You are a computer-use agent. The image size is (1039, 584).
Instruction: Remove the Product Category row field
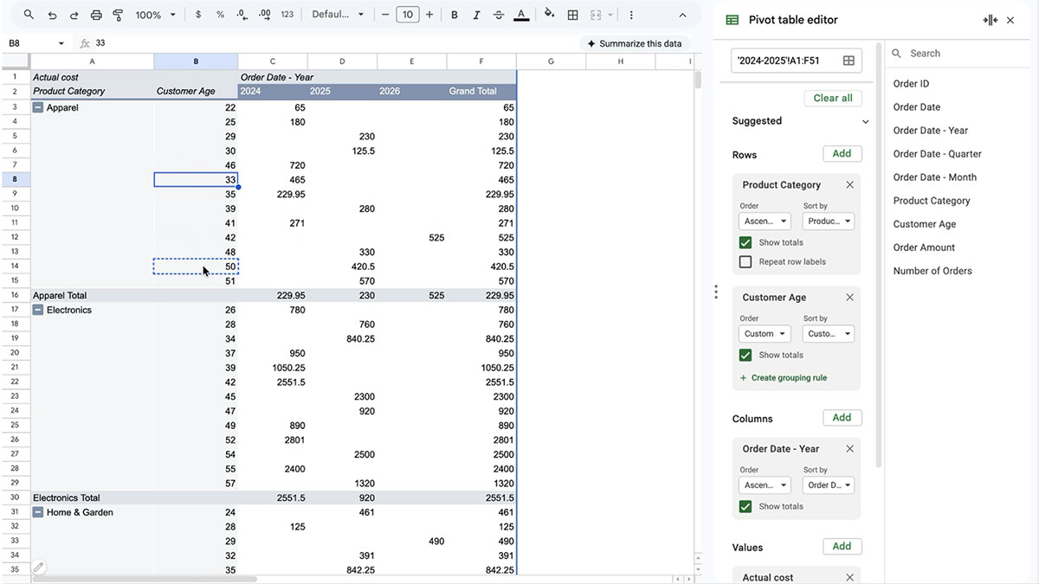point(849,184)
